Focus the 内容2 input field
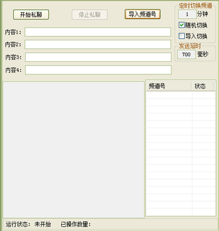 (x=98, y=44)
